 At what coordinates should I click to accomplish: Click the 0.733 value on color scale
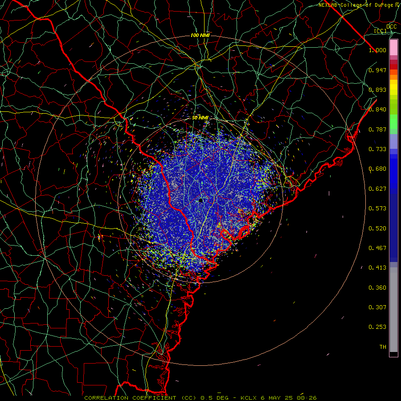377,149
